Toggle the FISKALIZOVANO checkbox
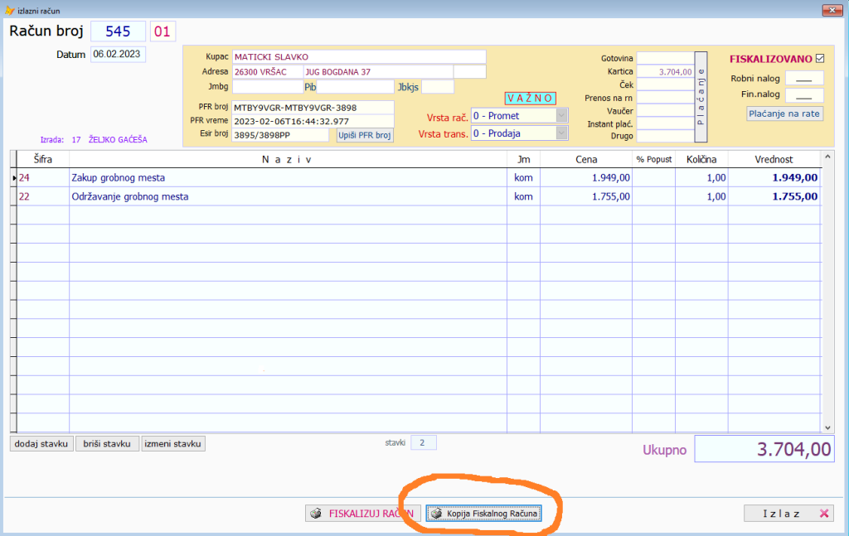849x536 pixels. pyautogui.click(x=821, y=59)
